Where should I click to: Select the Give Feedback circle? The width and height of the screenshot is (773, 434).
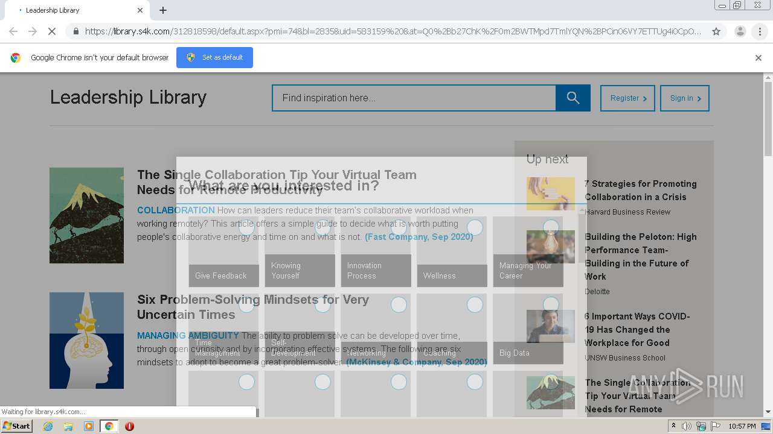click(246, 227)
